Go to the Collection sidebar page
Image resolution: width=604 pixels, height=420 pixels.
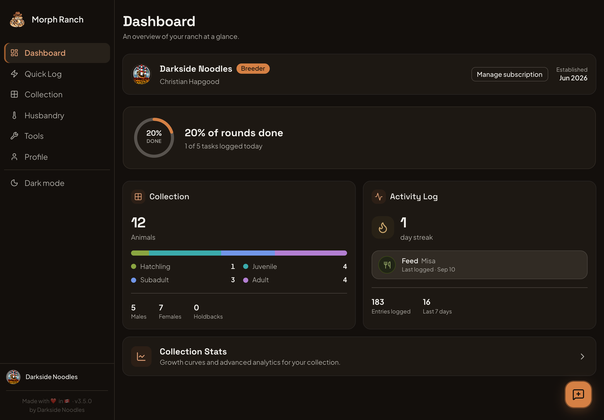point(57,94)
